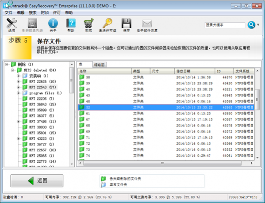Expand the MFT 37495 tree node
Viewport: 265px width, 203px height.
coord(18,122)
